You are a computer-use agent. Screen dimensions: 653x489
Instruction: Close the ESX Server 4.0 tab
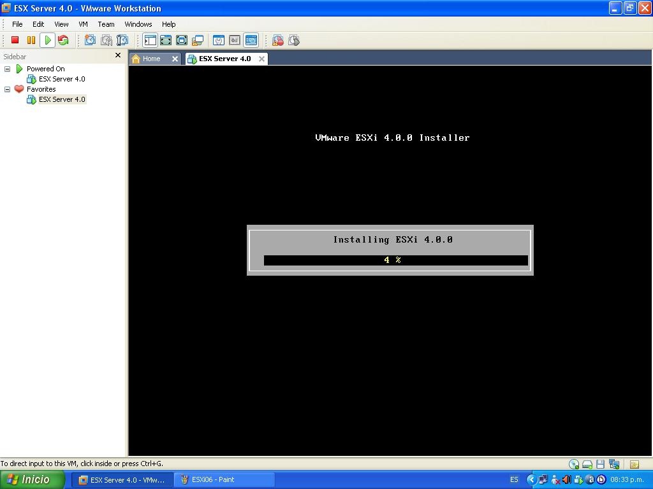pyautogui.click(x=261, y=59)
